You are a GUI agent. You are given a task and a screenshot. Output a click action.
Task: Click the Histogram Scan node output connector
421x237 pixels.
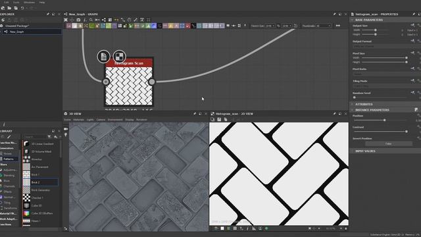click(152, 82)
